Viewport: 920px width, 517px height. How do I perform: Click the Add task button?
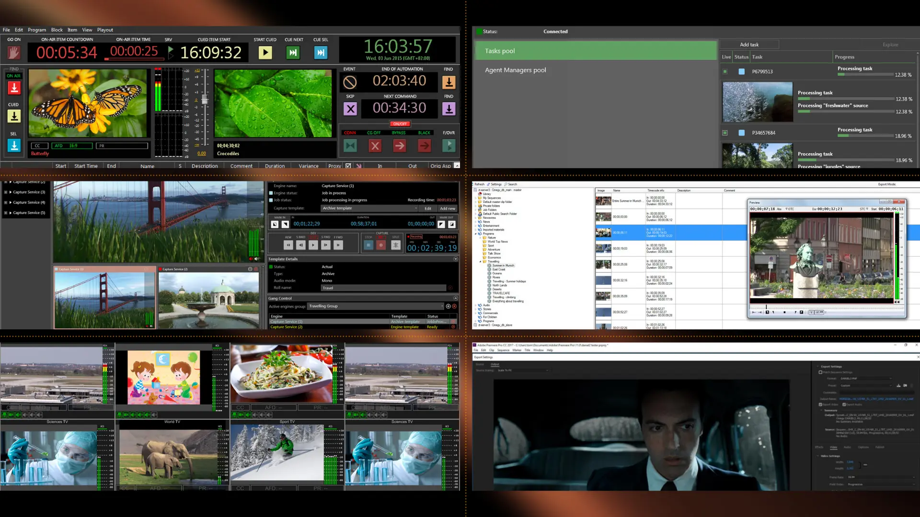(x=750, y=44)
